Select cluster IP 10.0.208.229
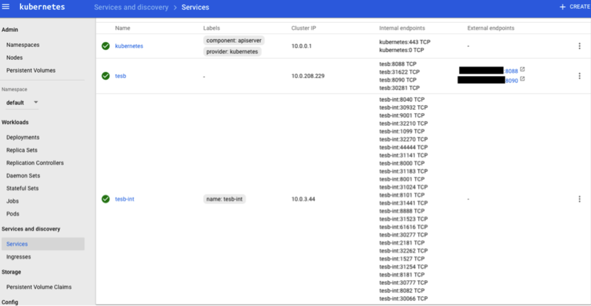 pyautogui.click(x=308, y=76)
